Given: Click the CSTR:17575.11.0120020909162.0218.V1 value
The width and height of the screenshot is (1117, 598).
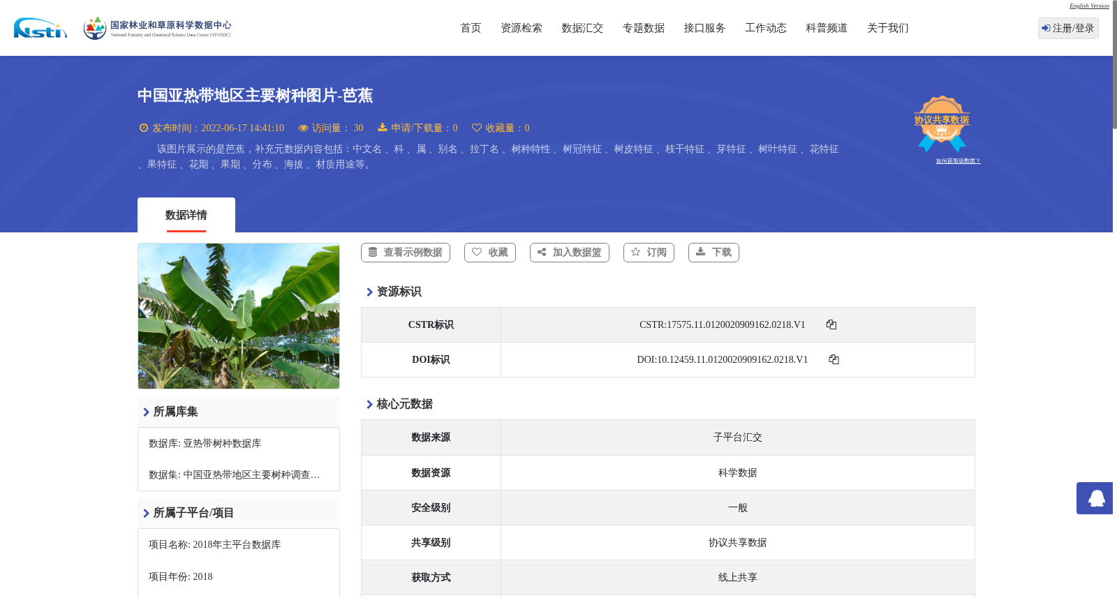Looking at the screenshot, I should pos(723,324).
